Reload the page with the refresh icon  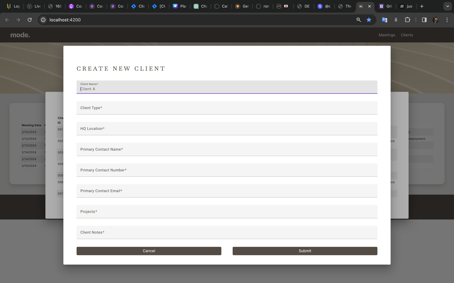[x=30, y=20]
